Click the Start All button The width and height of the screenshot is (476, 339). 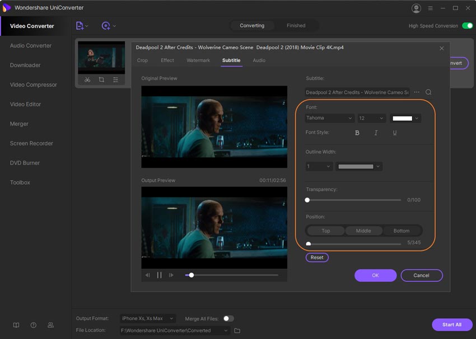(452, 324)
